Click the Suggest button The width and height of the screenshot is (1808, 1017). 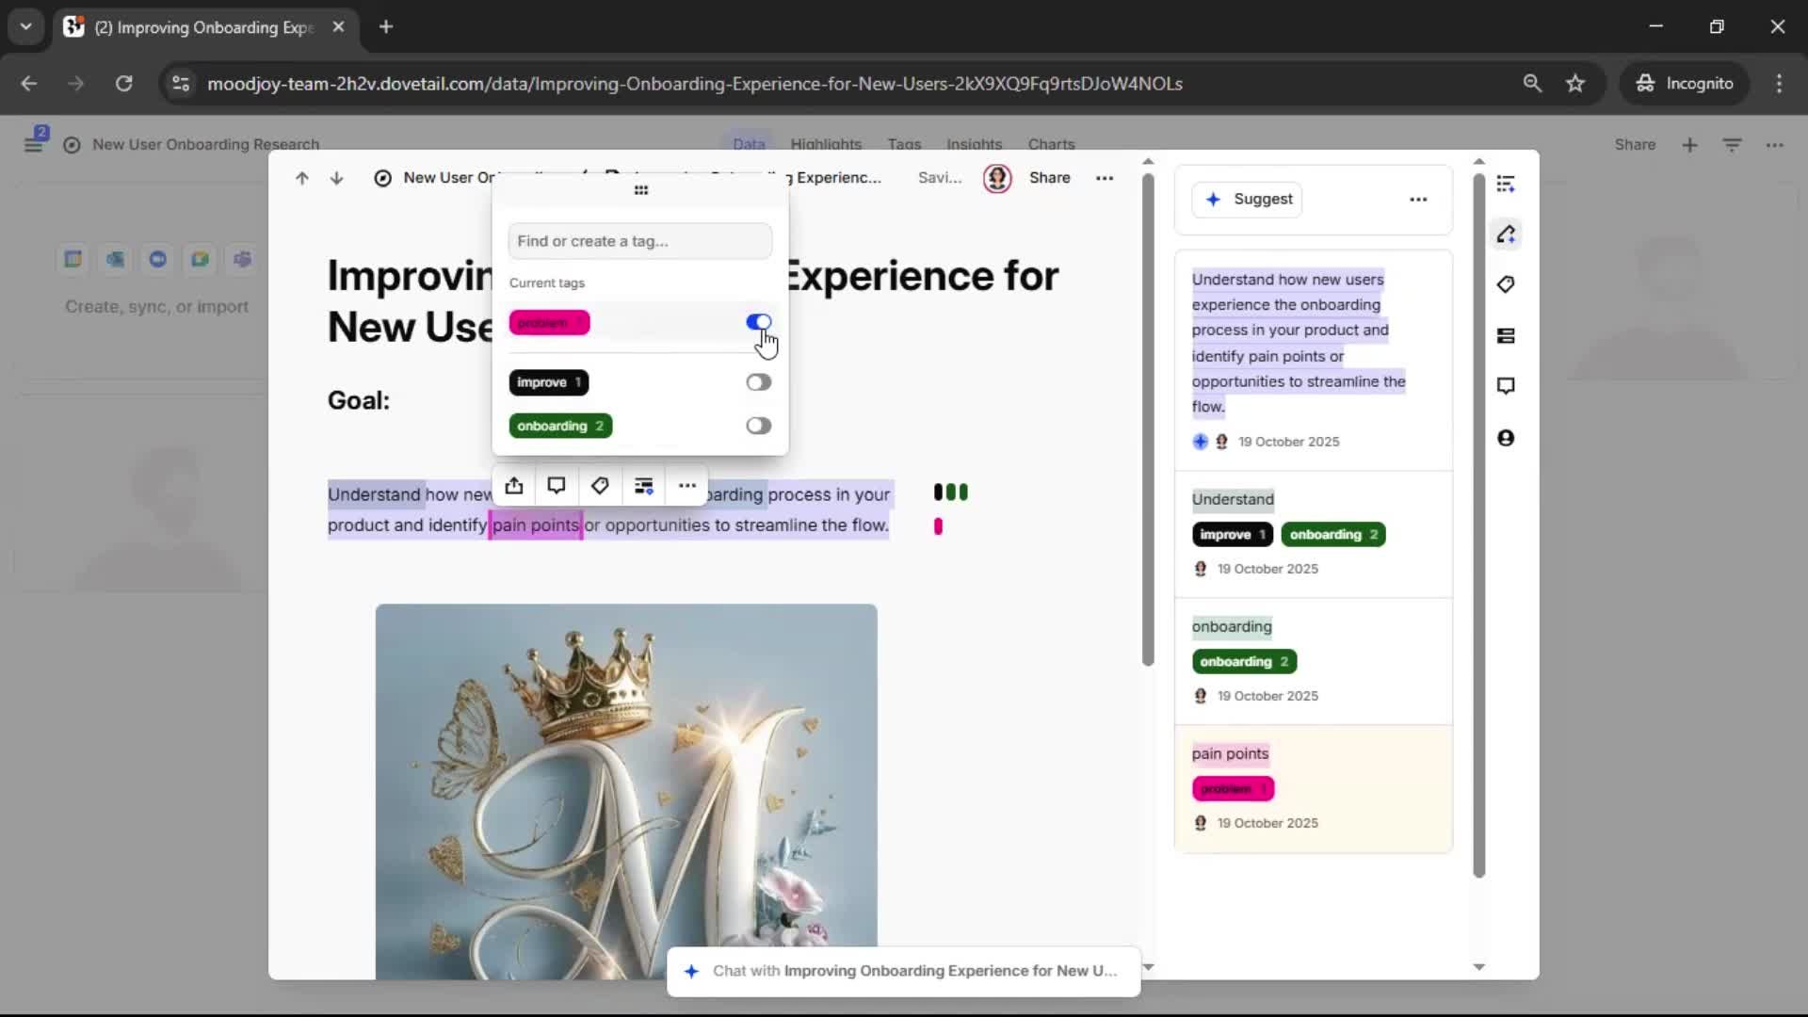point(1248,200)
